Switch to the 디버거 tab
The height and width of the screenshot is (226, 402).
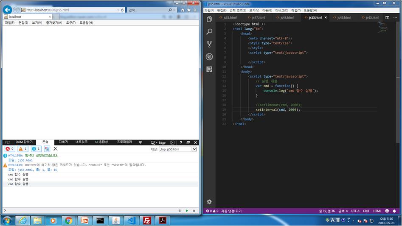63,142
